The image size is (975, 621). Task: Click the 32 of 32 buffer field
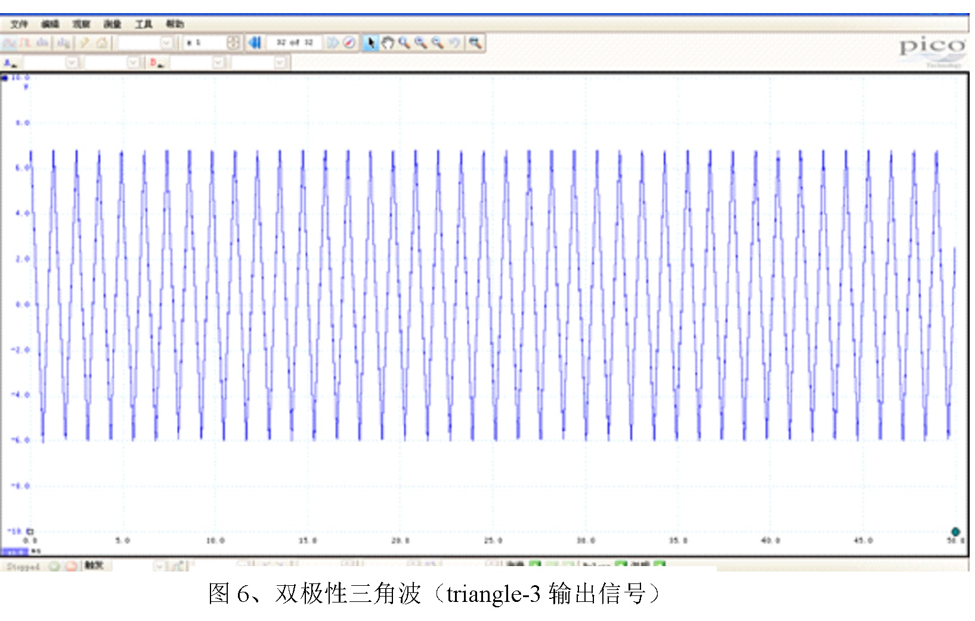295,43
